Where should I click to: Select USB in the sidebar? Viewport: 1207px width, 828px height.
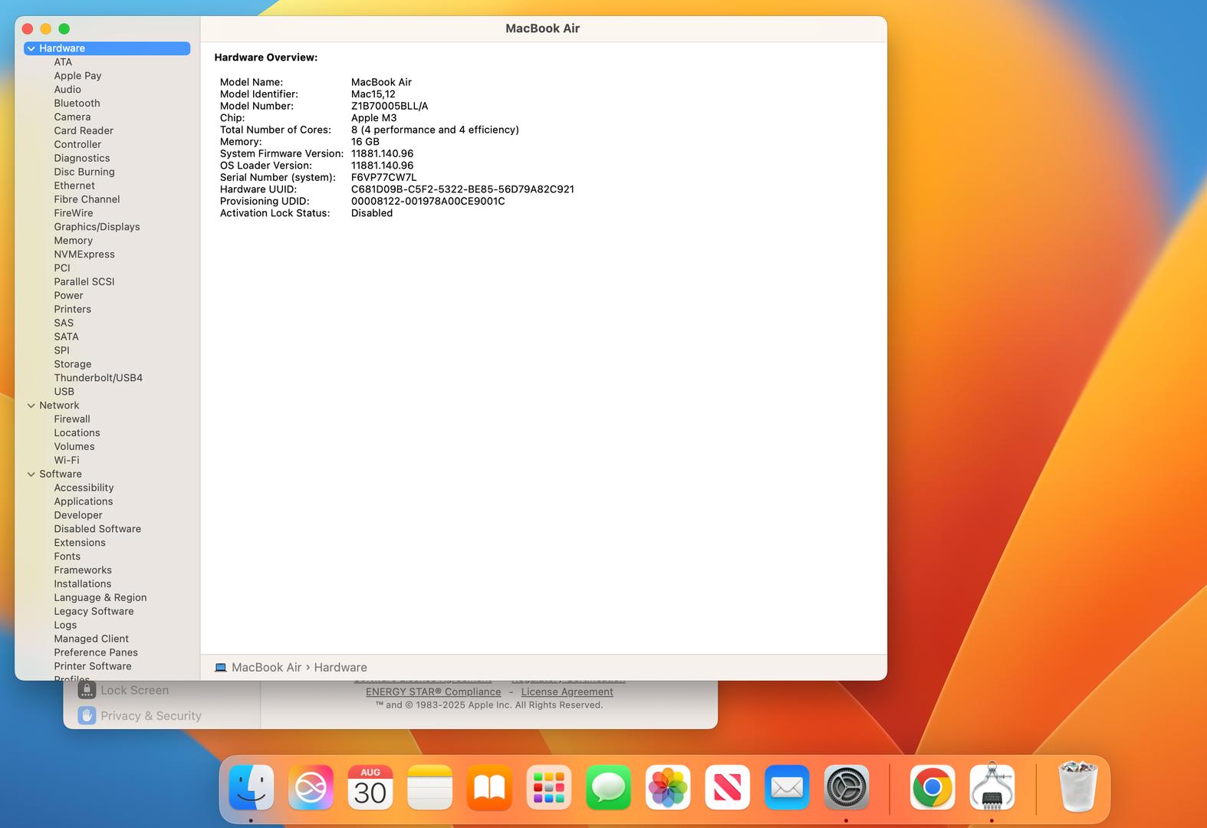[x=64, y=392]
